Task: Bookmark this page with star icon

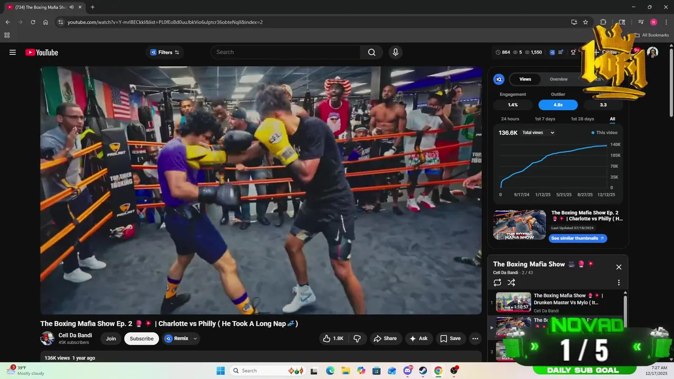Action: pyautogui.click(x=586, y=22)
